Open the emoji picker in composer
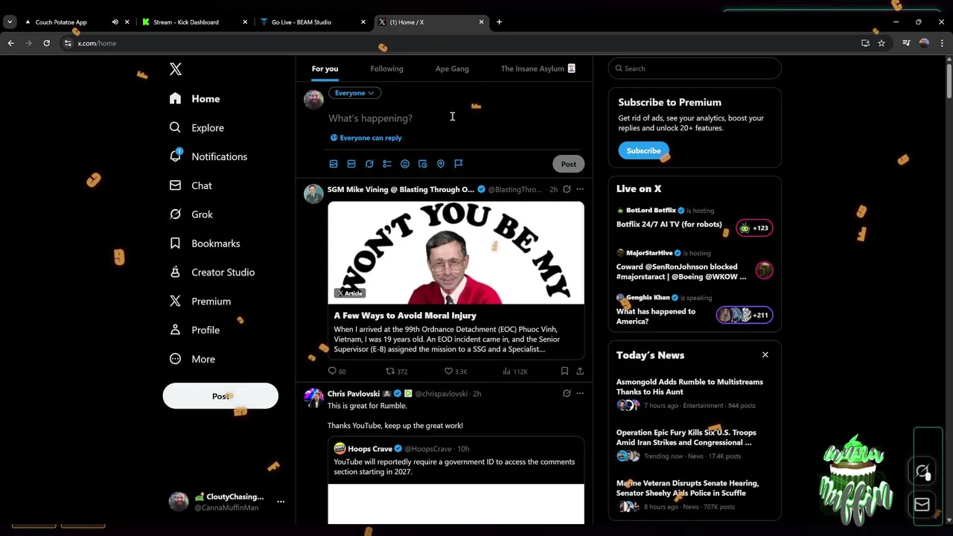The height and width of the screenshot is (536, 953). [405, 164]
